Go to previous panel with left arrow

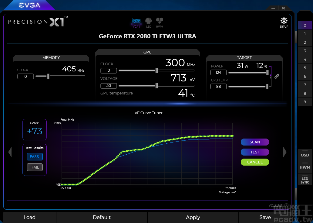(x=10, y=152)
